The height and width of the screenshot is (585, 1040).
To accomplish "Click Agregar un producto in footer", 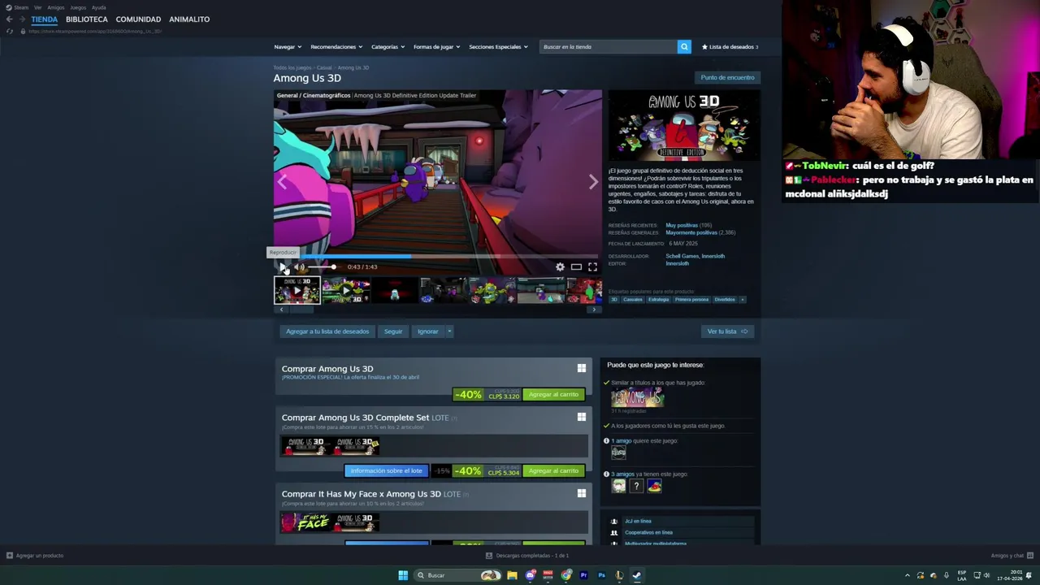I will click(34, 556).
